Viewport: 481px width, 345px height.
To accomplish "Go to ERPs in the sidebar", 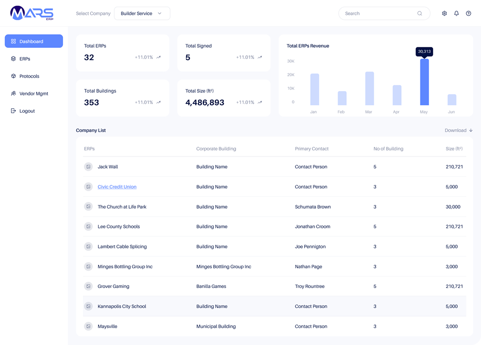I will tap(25, 59).
